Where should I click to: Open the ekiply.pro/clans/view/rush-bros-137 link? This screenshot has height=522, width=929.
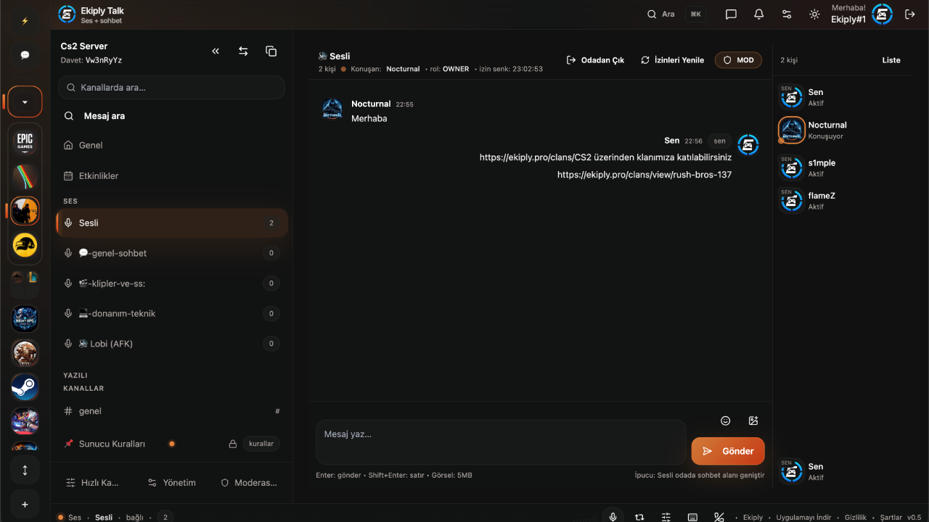[644, 175]
